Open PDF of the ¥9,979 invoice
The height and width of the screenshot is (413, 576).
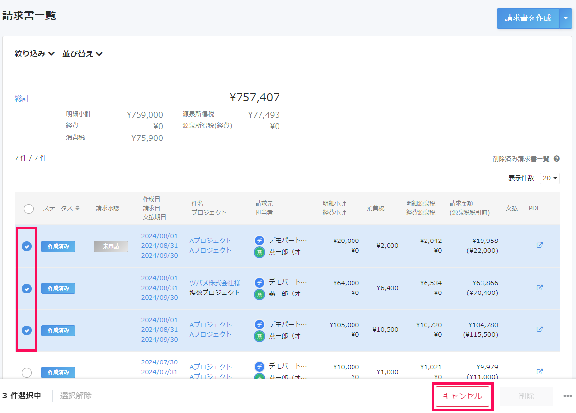tap(539, 371)
